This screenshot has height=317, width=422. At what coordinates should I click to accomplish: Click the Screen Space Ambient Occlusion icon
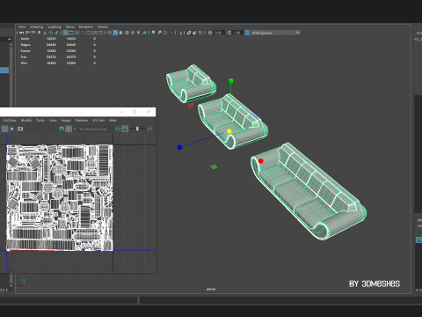(x=154, y=33)
